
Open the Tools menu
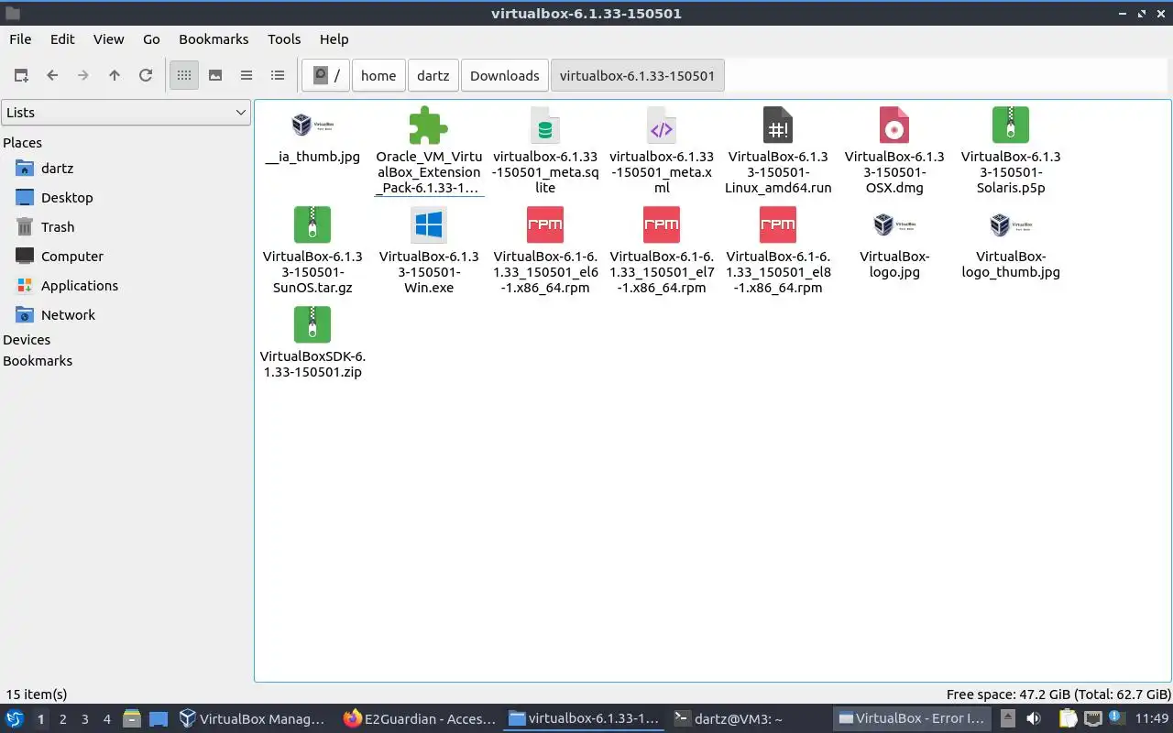pos(284,39)
